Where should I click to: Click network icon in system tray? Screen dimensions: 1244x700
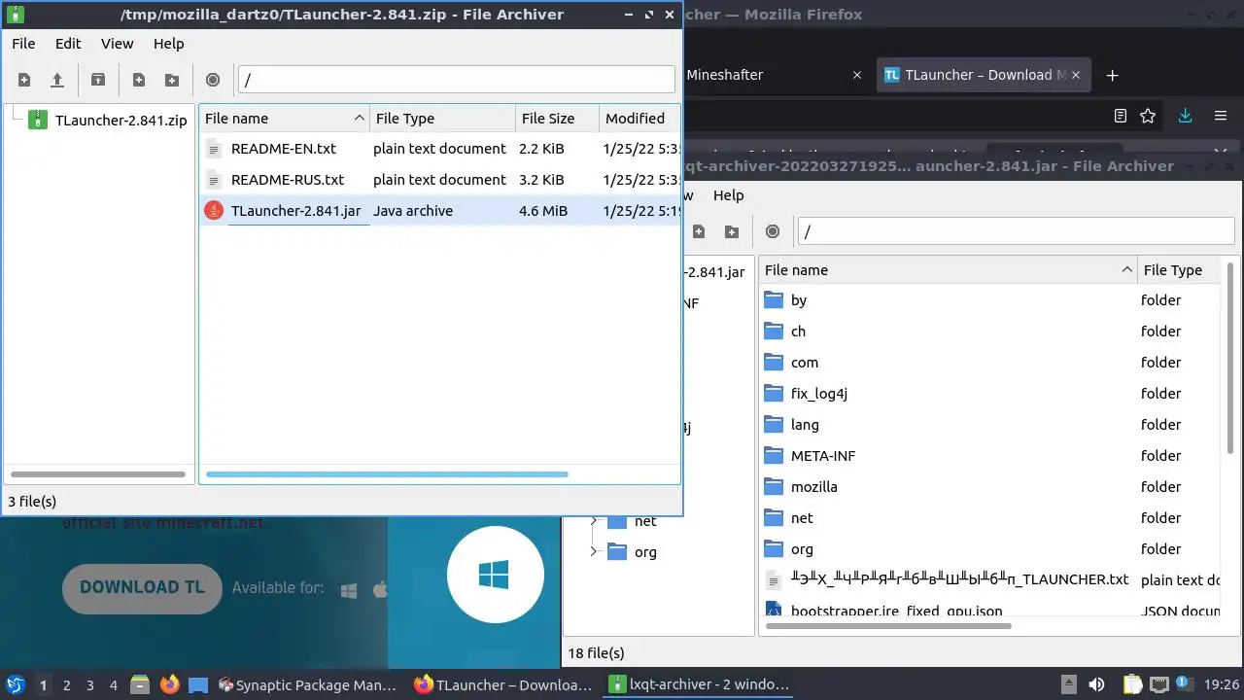[x=1159, y=684]
